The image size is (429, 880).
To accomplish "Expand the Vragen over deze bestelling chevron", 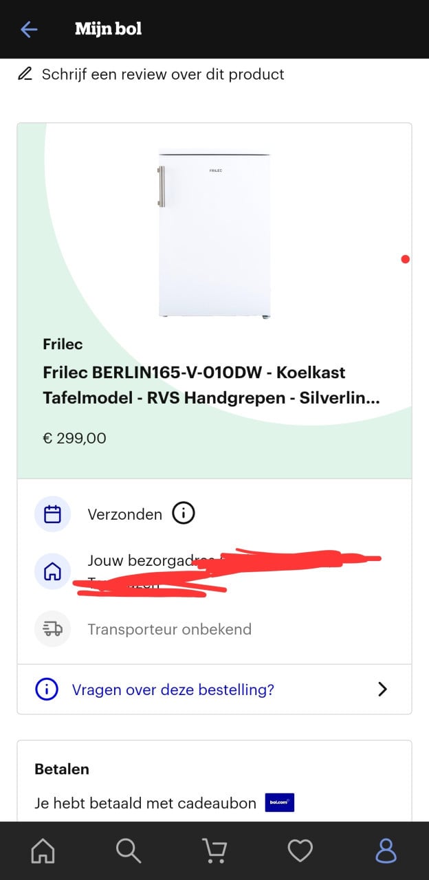I will (x=383, y=689).
